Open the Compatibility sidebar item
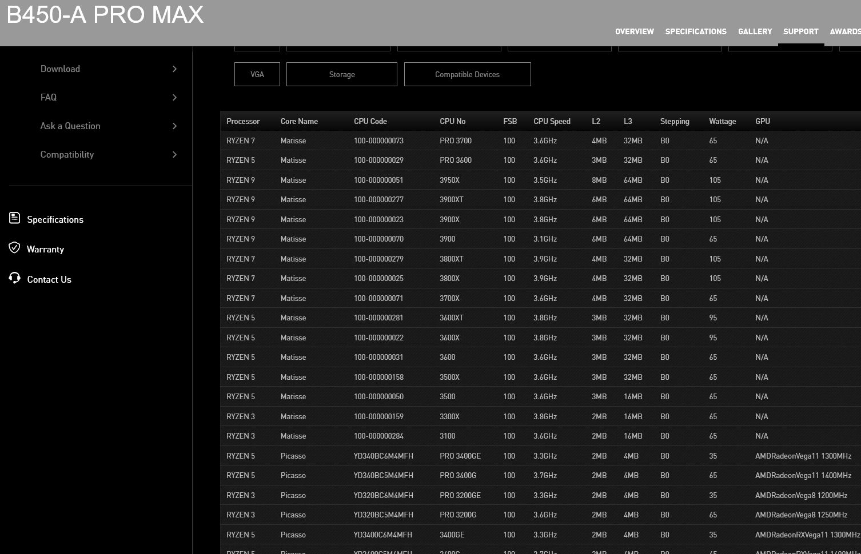This screenshot has height=554, width=861. pyautogui.click(x=67, y=154)
